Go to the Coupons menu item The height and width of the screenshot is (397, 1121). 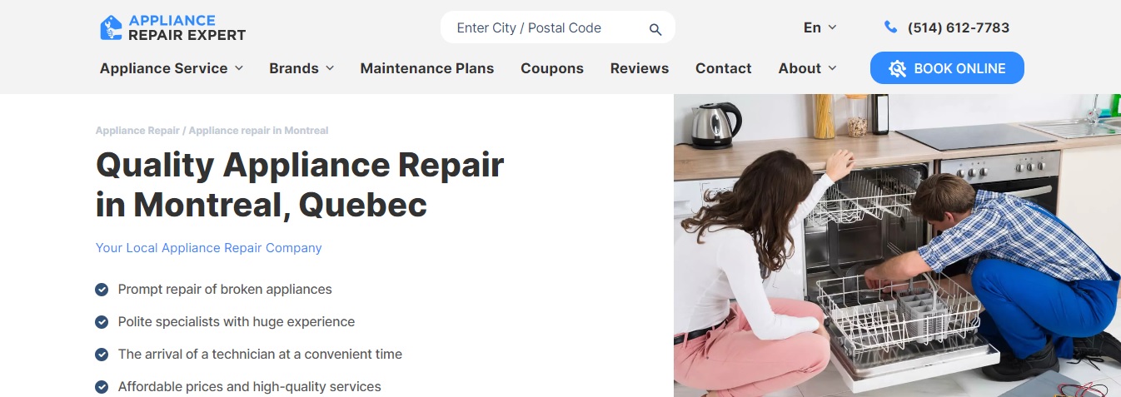[552, 68]
